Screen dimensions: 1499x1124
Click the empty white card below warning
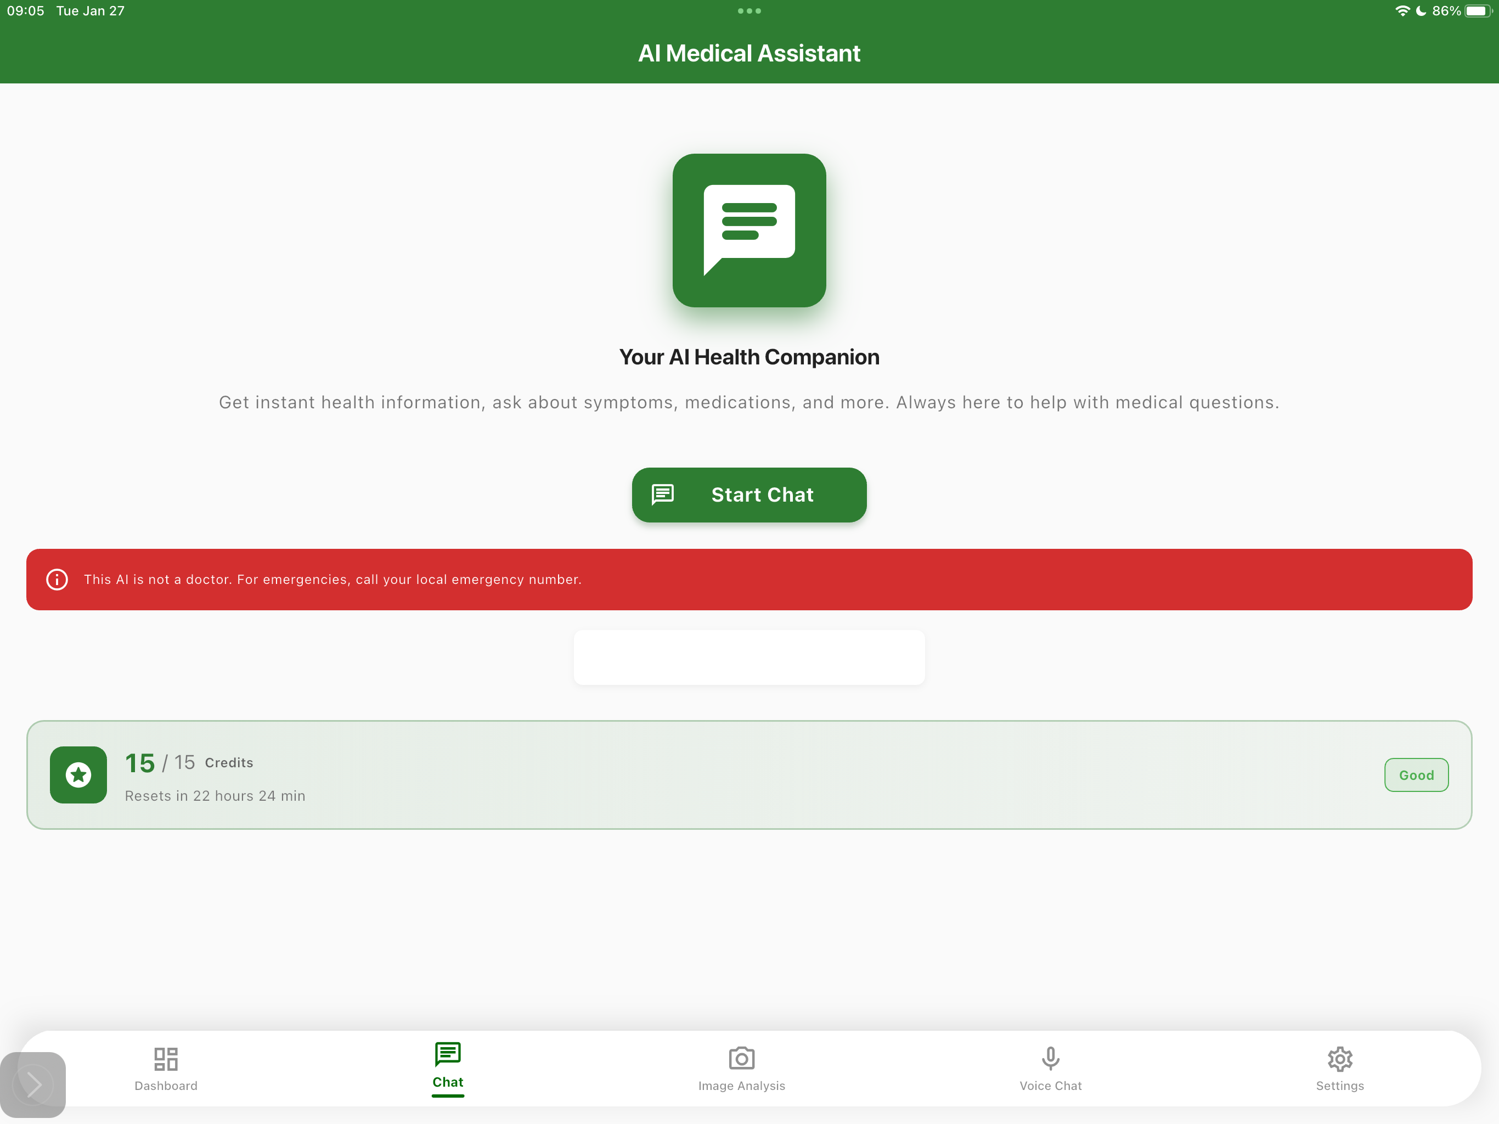tap(749, 657)
